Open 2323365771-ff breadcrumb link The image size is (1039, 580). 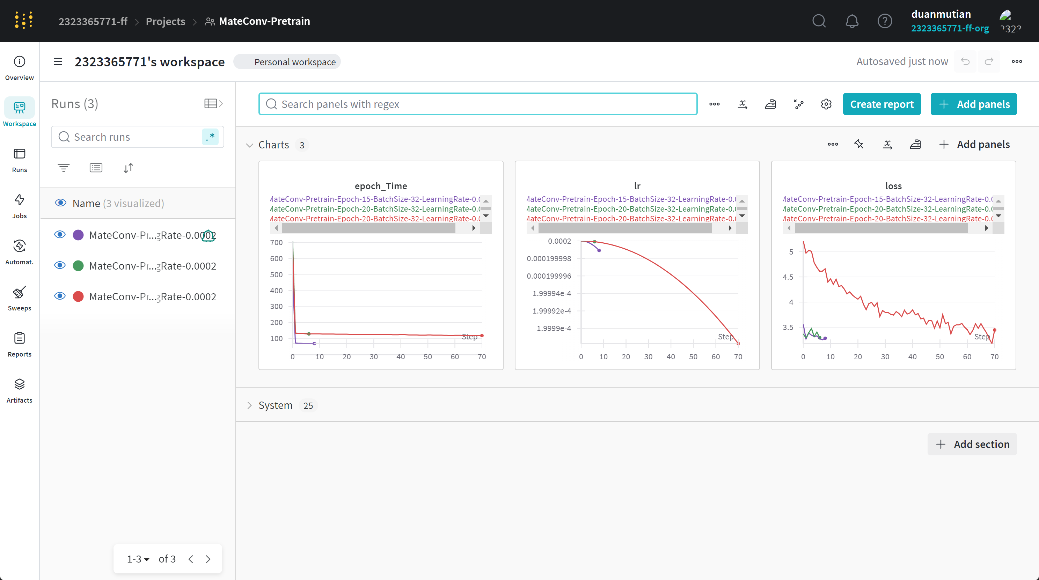click(x=93, y=21)
